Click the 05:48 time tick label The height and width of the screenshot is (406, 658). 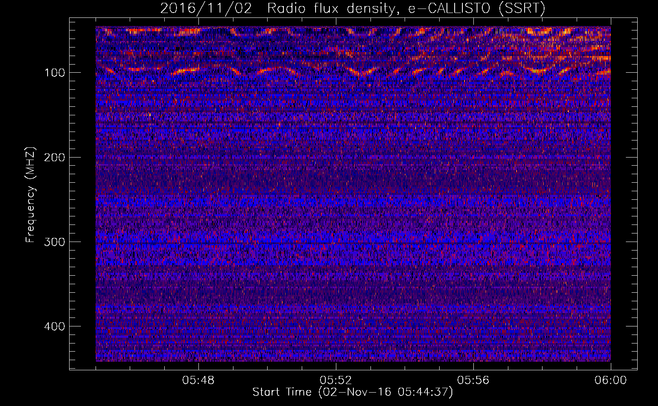tap(198, 380)
